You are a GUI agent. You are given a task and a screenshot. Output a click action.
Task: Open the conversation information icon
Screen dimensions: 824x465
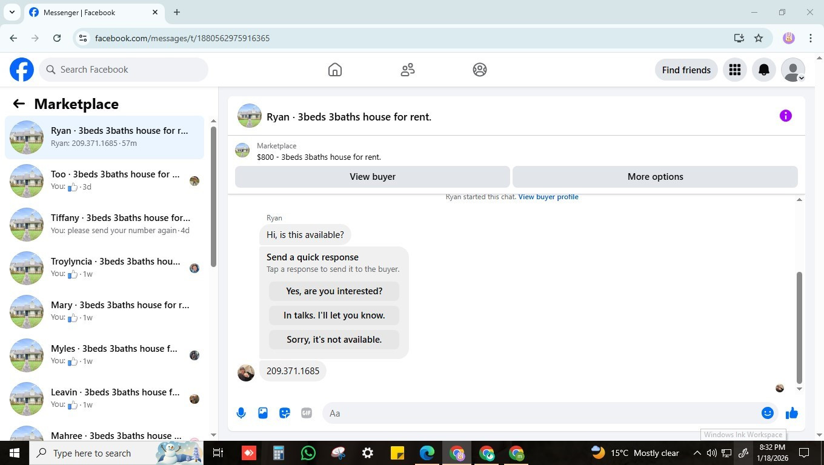tap(786, 116)
